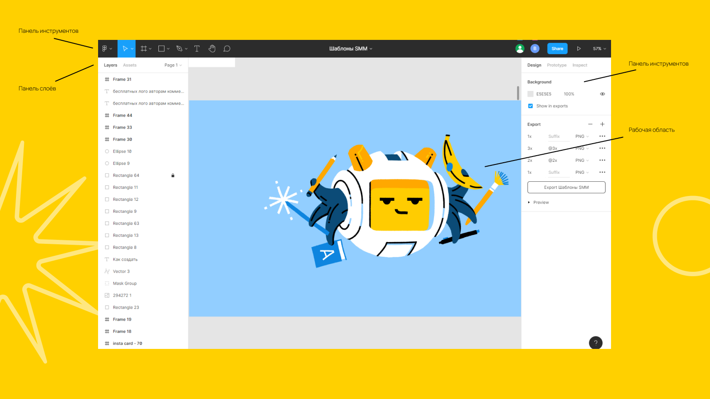This screenshot has width=710, height=399.
Task: Select the Rectangle shape tool
Action: click(162, 49)
